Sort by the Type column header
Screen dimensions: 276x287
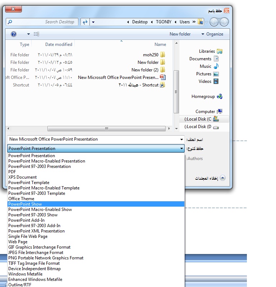coord(24,44)
